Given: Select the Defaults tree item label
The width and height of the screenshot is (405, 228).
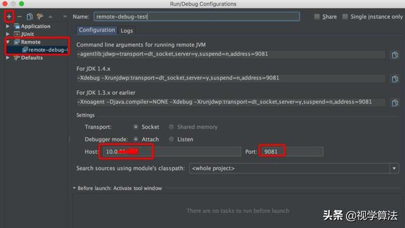Looking at the screenshot, I should (32, 57).
